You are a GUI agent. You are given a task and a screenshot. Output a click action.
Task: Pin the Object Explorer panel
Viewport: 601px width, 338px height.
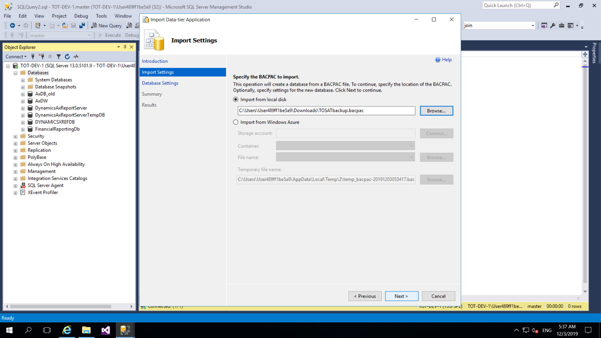[x=125, y=47]
